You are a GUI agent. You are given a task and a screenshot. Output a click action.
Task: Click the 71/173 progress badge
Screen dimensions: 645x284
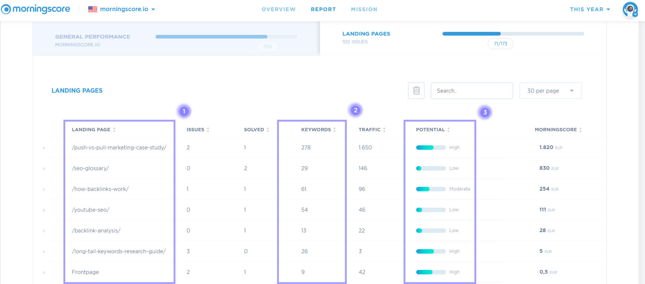tap(500, 44)
